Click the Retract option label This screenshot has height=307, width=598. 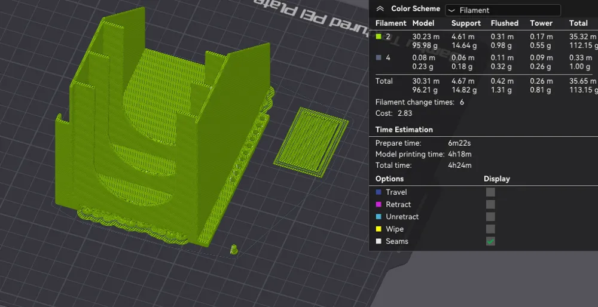(x=398, y=204)
